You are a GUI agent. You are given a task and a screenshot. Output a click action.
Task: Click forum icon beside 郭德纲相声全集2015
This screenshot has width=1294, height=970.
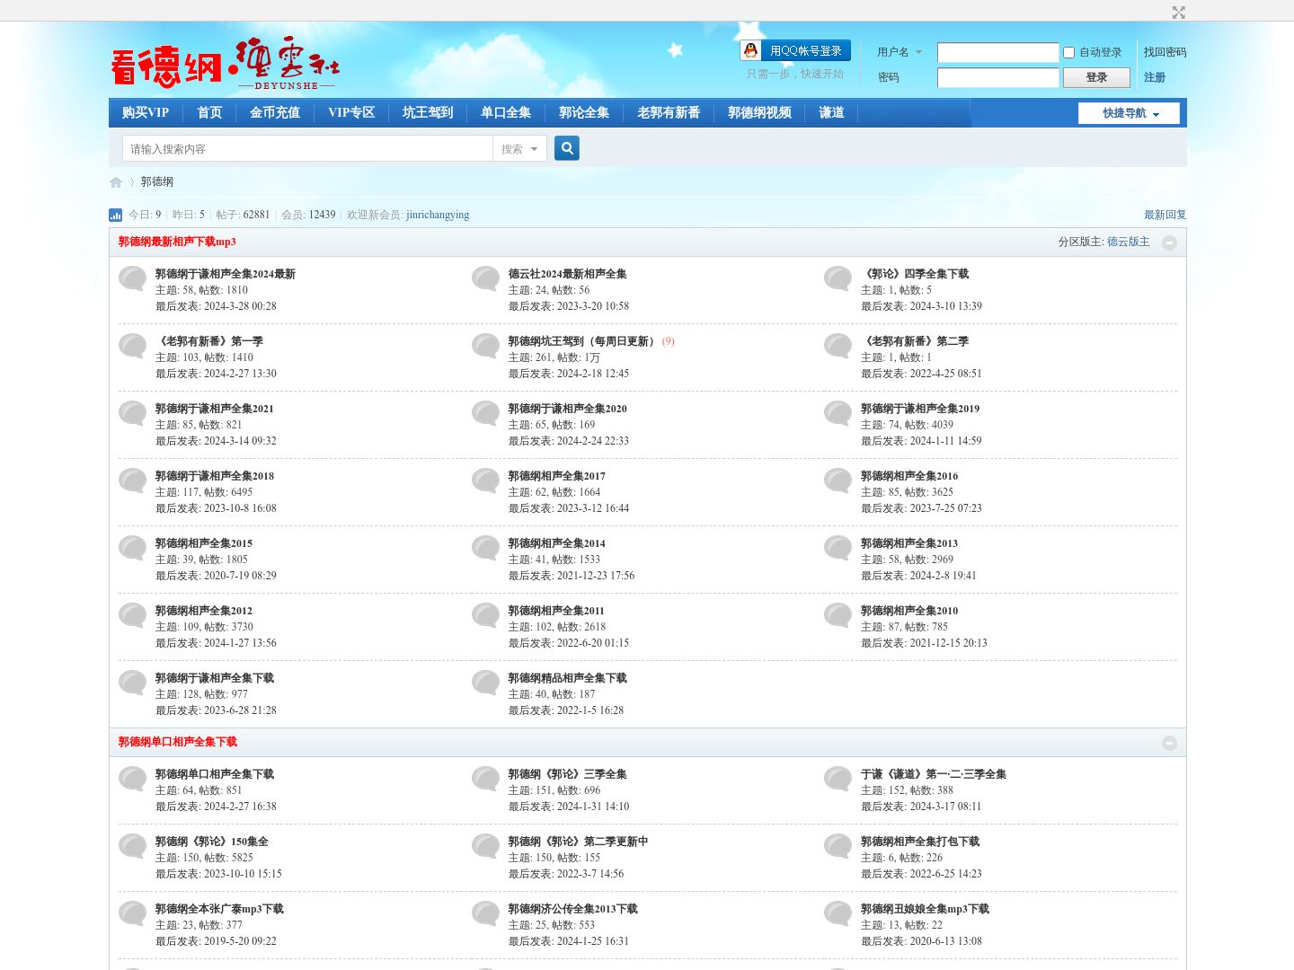pyautogui.click(x=133, y=548)
